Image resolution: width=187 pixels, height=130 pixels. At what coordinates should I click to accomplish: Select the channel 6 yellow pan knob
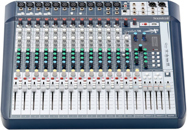click(64, 72)
